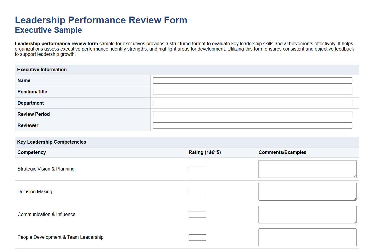Click the Key Leadership Competencies section header
The width and height of the screenshot is (374, 250).
coord(52,142)
